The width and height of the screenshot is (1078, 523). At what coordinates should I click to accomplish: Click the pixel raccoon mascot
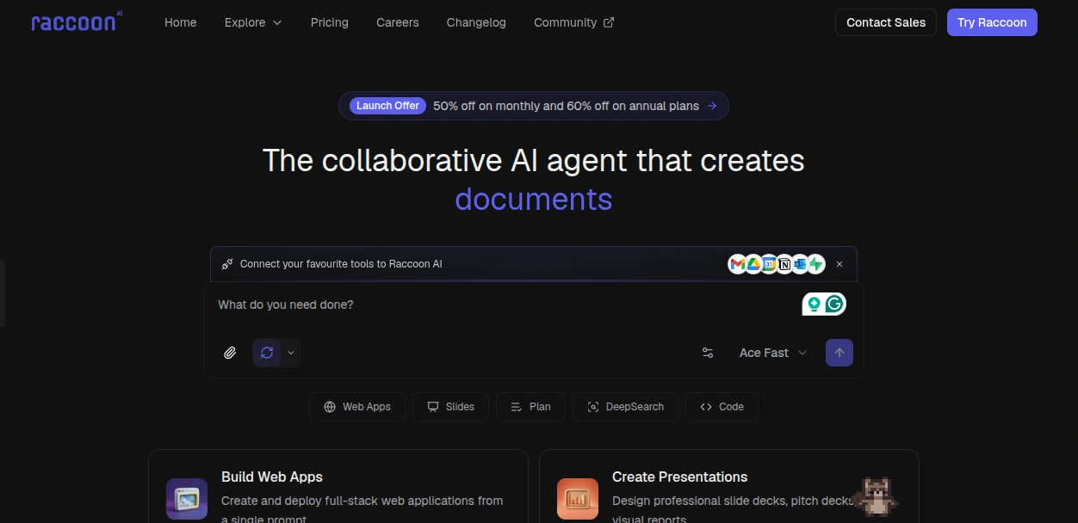click(877, 496)
